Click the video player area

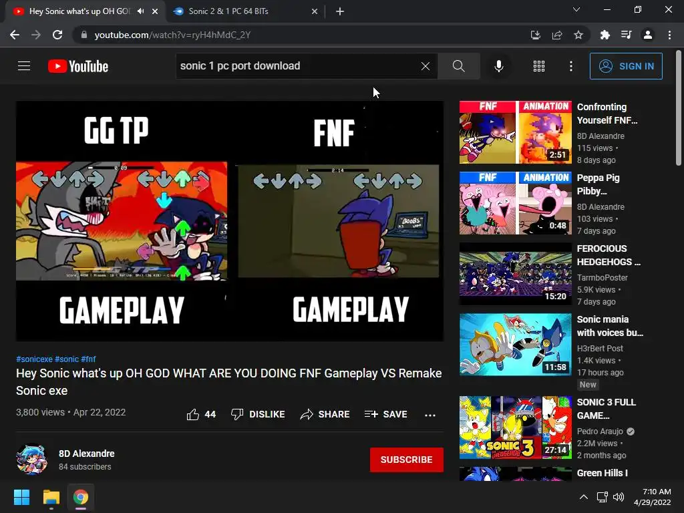230,221
